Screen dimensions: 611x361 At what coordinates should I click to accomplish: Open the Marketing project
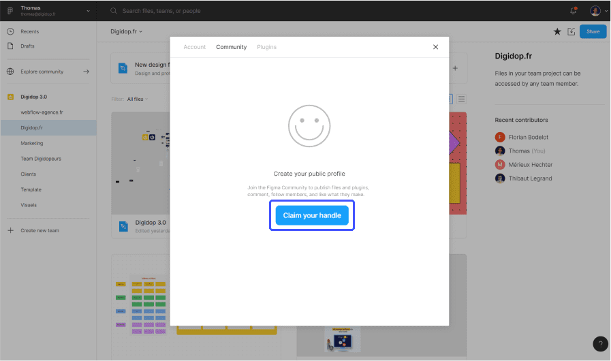point(32,143)
